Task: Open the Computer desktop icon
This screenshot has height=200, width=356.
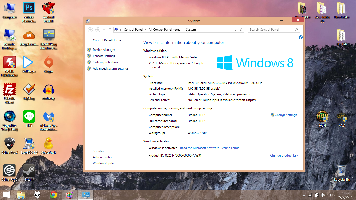Action: pos(10,10)
